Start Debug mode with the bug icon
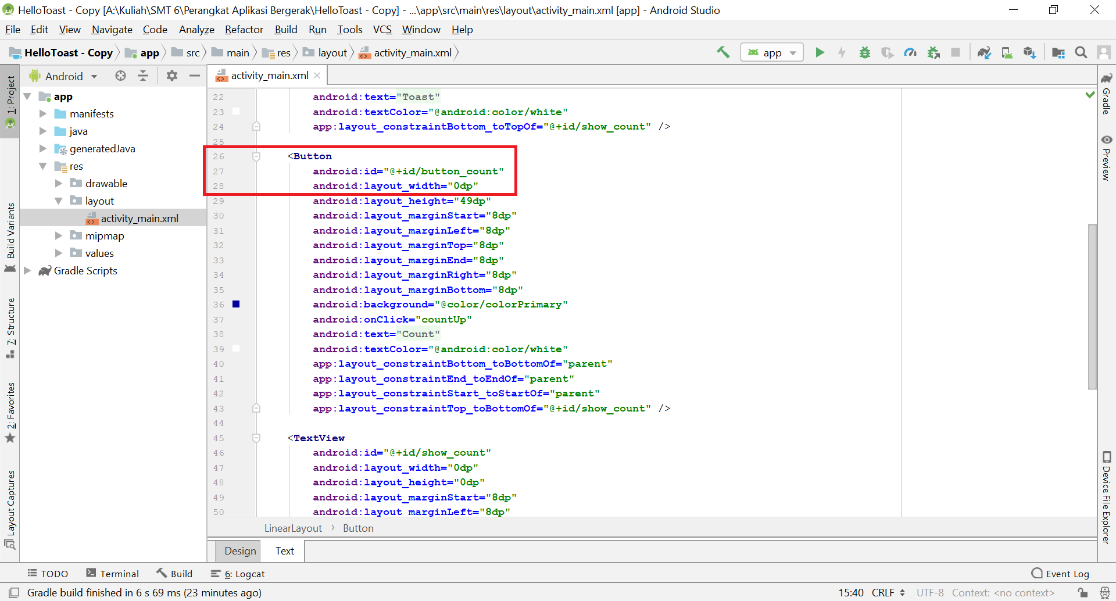Screen dimensions: 1116x601 coord(864,52)
